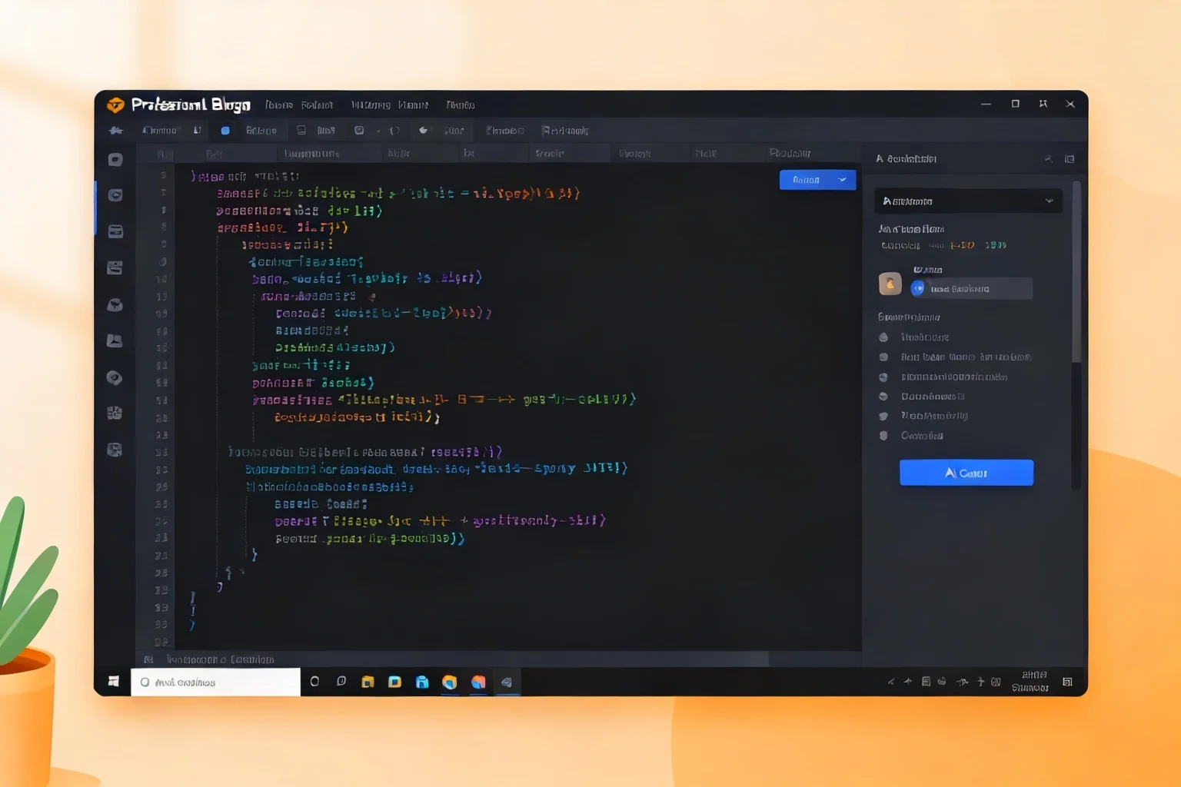Screen dimensions: 1181x787
Task: Select the eighth icon in the left activity sidebar
Action: click(115, 413)
